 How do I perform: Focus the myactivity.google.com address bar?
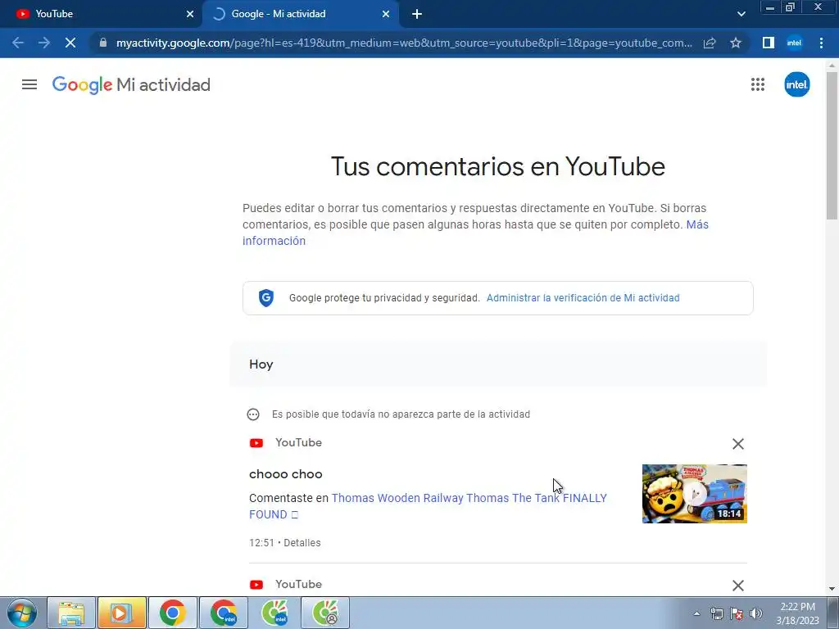point(404,43)
